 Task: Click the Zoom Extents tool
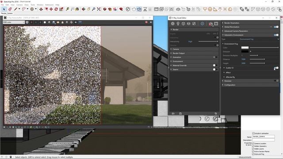pos(99,9)
